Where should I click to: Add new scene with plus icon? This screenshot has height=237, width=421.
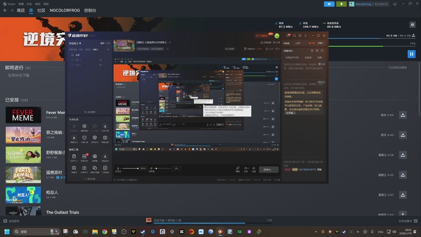108,50
